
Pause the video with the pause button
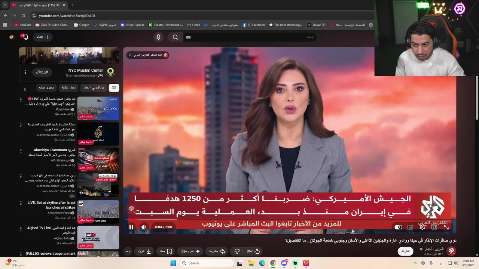coord(131,227)
